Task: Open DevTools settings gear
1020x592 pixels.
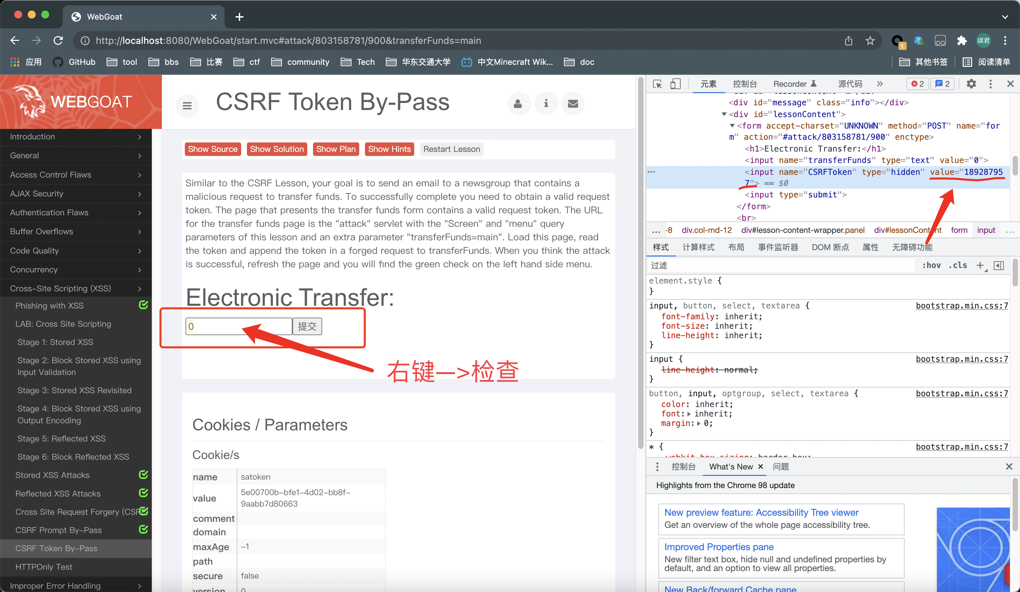Action: (x=971, y=84)
